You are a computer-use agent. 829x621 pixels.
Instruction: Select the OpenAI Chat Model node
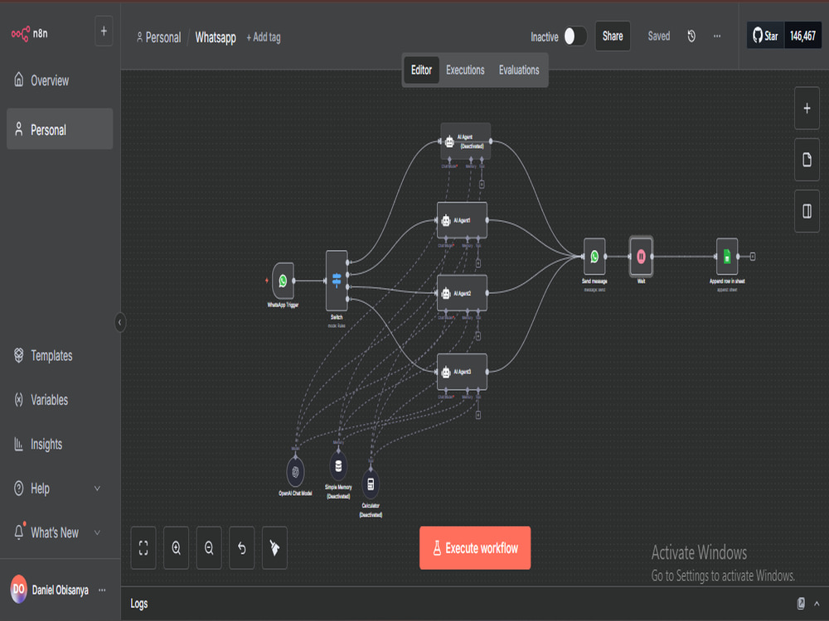pyautogui.click(x=296, y=472)
